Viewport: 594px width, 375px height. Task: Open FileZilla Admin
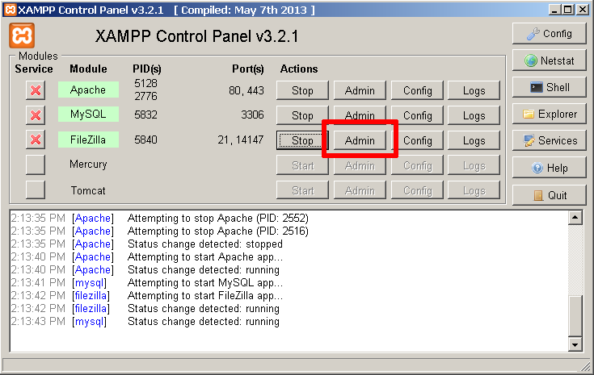[x=360, y=140]
